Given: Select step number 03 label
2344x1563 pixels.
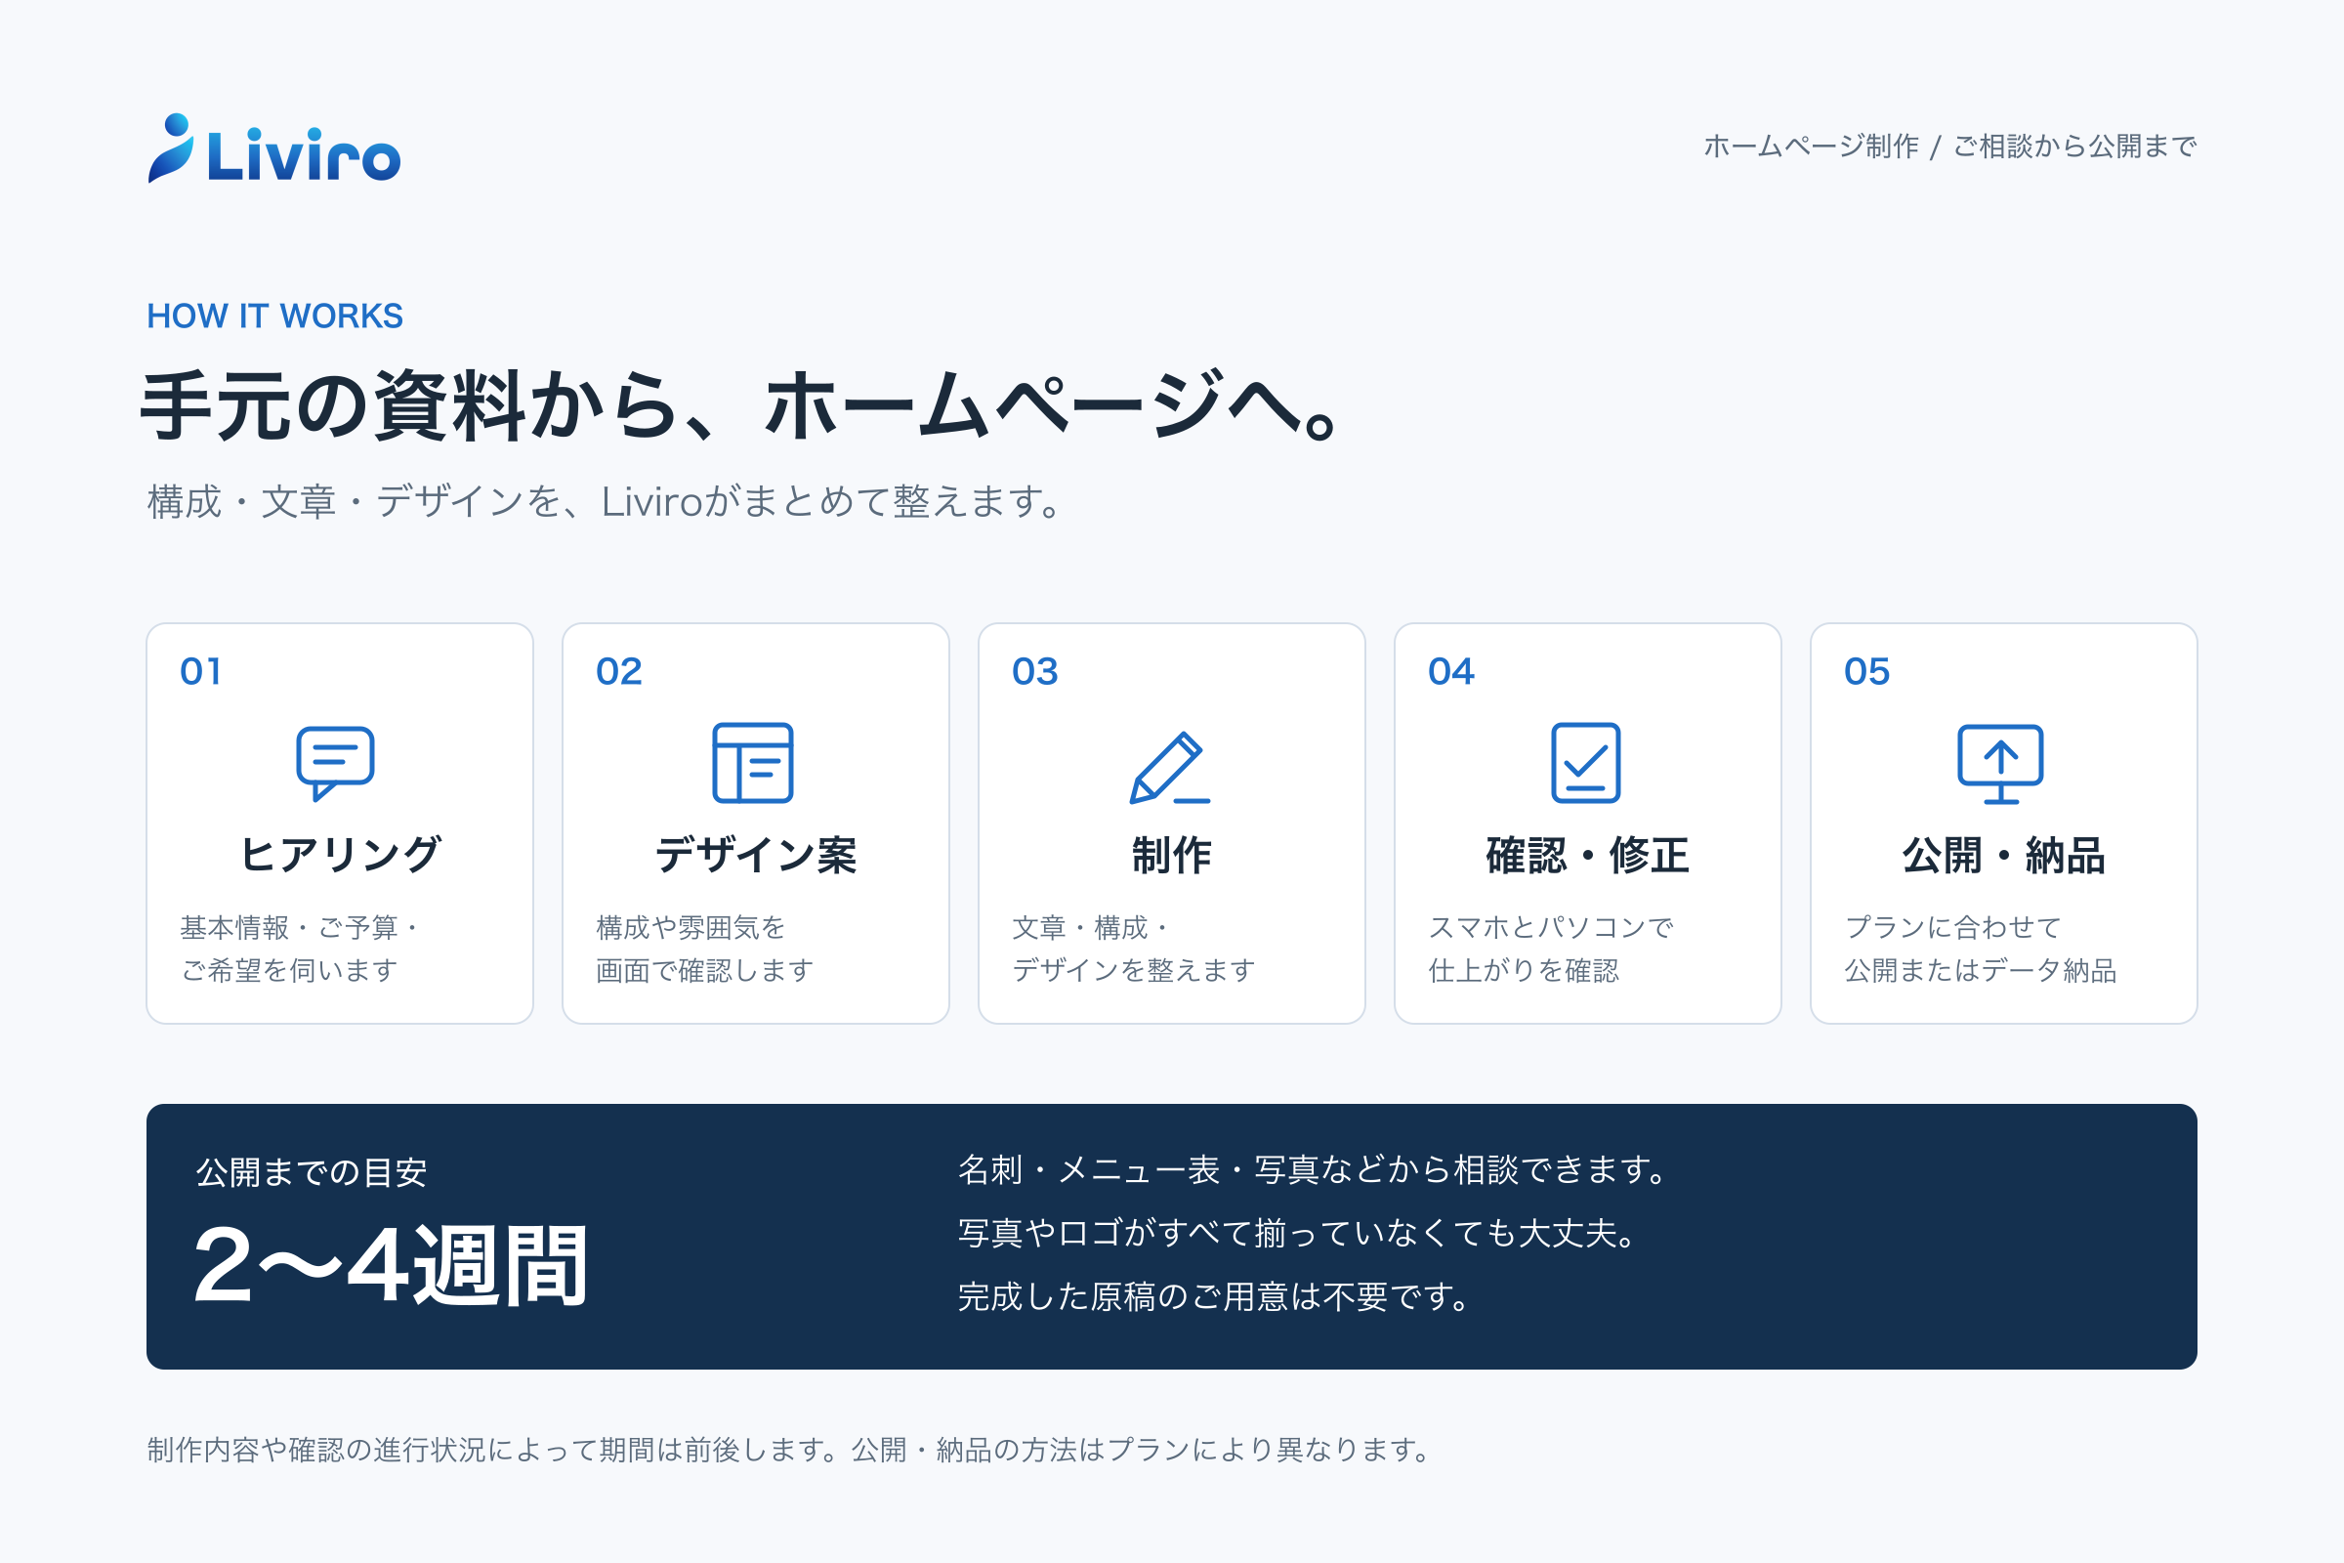Looking at the screenshot, I should tap(1034, 671).
